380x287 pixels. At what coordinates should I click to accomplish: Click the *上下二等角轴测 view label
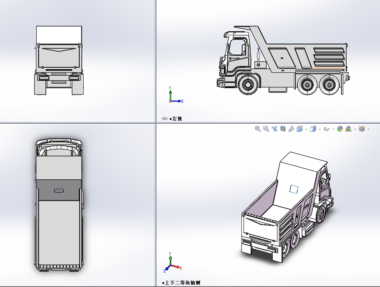coord(181,283)
